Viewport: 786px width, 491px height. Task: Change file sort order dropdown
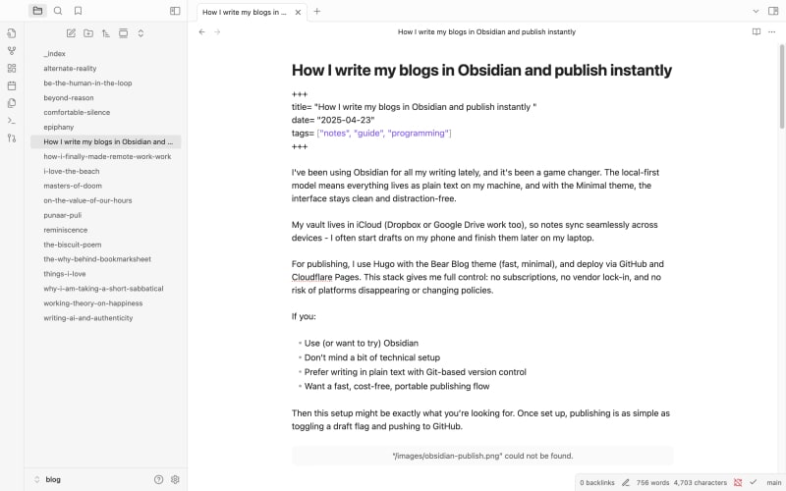106,33
